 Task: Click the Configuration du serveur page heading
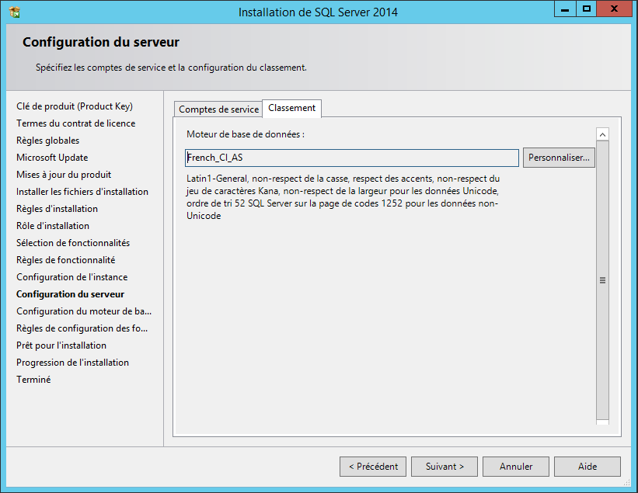click(101, 42)
